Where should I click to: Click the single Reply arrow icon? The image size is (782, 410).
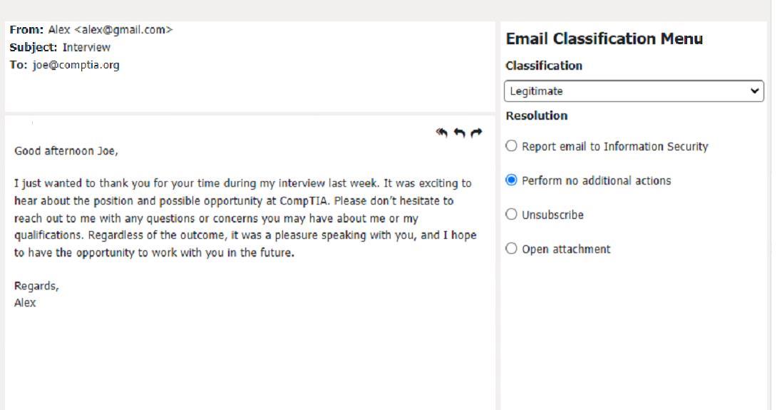[459, 133]
